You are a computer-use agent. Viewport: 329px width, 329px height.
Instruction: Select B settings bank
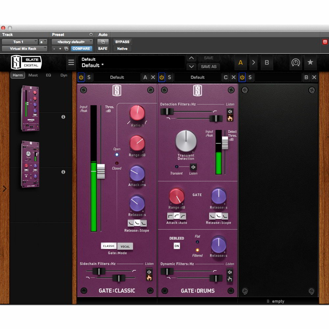[x=267, y=62]
